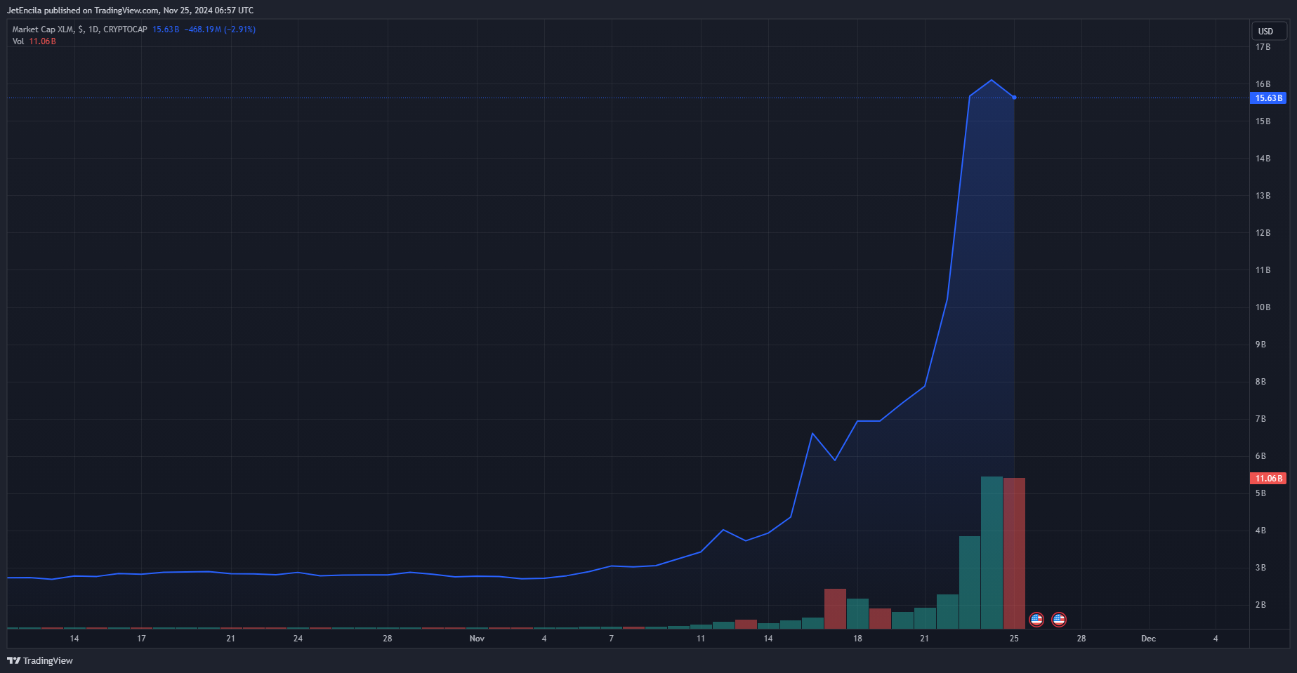1297x673 pixels.
Task: Click the Nov label on the date axis
Action: point(477,639)
